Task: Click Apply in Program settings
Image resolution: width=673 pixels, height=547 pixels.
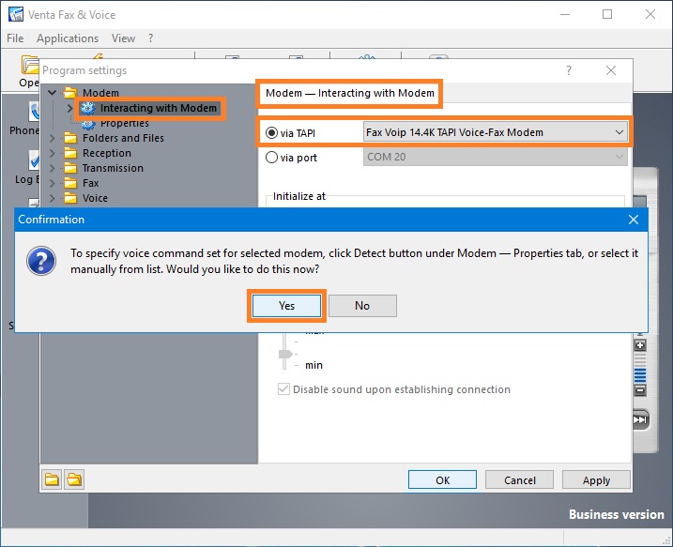Action: tap(596, 480)
